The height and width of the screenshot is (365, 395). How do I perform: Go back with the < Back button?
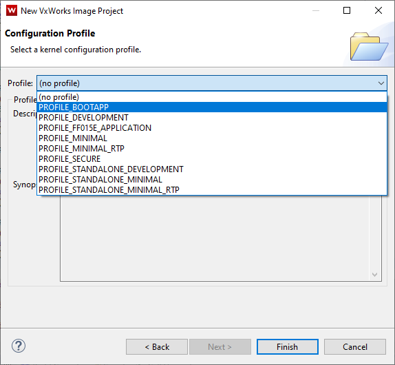[x=157, y=347]
